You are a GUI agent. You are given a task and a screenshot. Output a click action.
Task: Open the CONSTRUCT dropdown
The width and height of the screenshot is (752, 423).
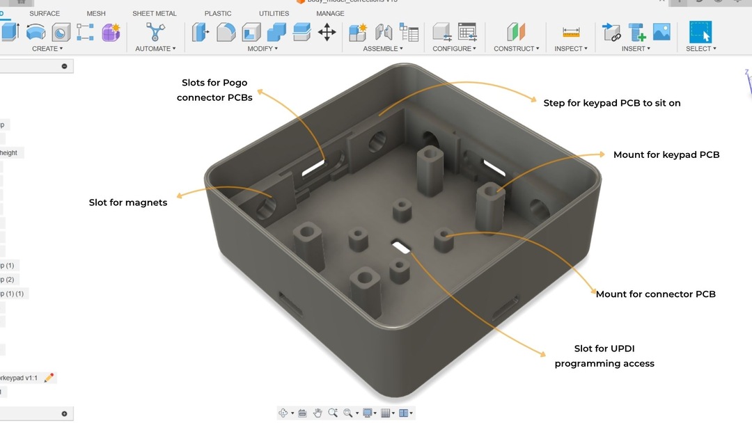click(x=517, y=49)
